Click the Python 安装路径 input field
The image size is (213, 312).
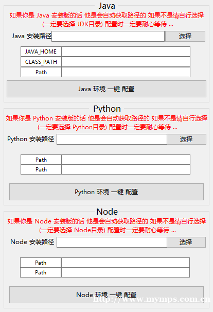click(x=112, y=139)
